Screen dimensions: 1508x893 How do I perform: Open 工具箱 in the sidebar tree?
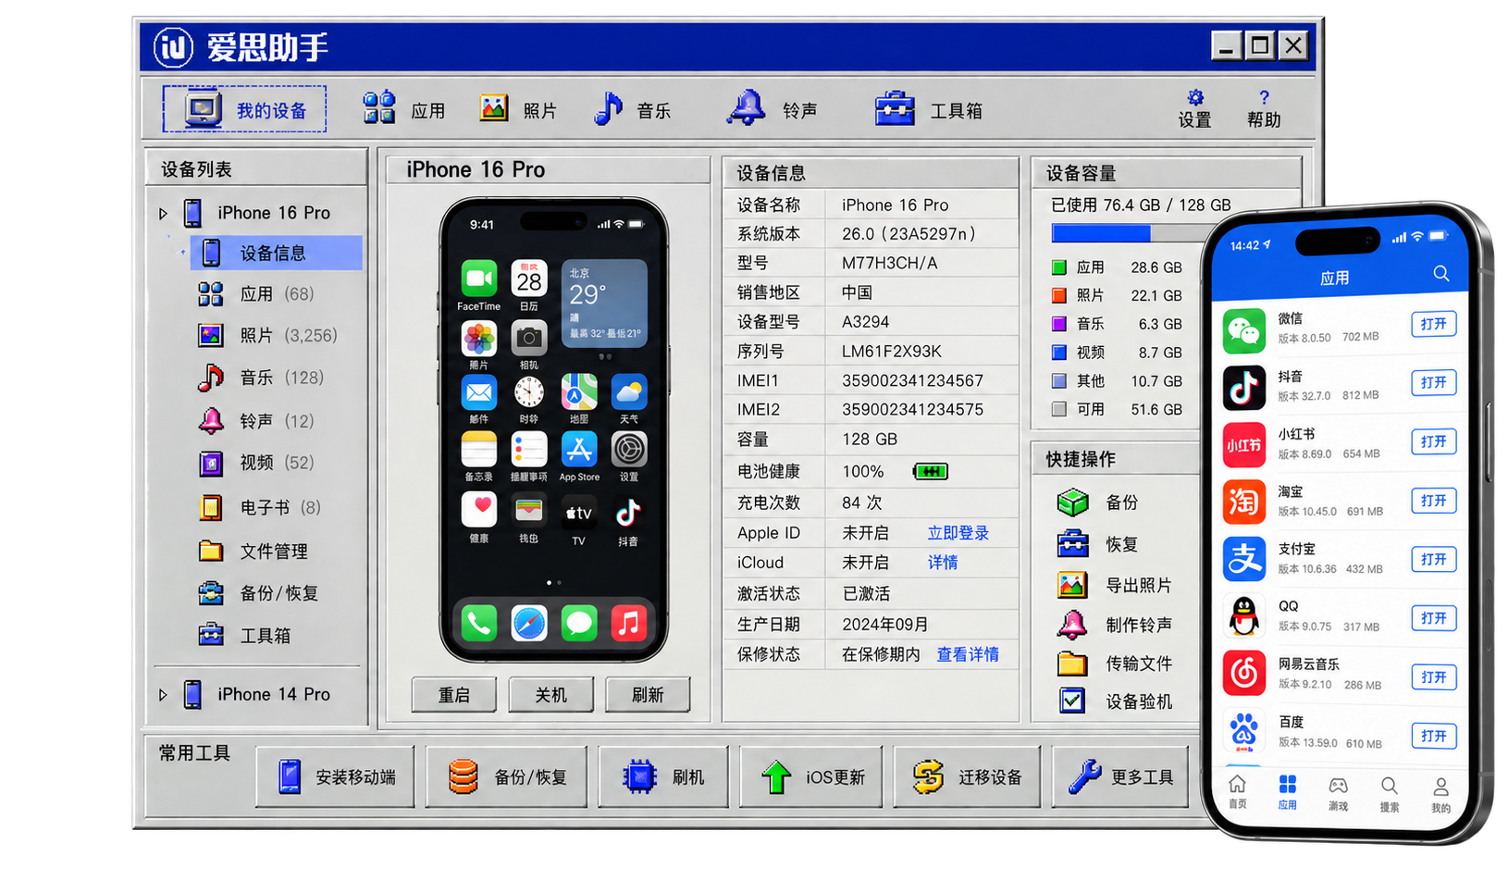tap(244, 636)
